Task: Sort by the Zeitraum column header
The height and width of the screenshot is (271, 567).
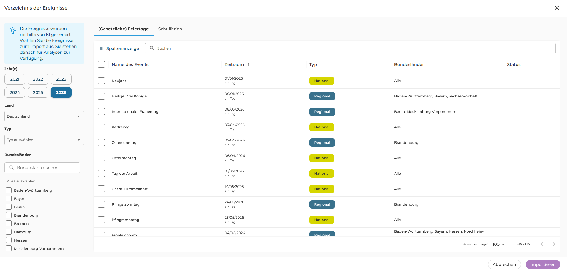Action: click(234, 64)
